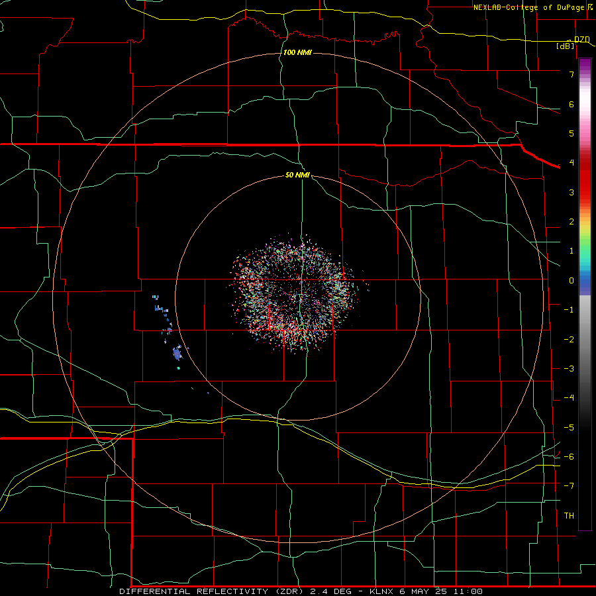Click the "-2" value on the color scale
Screen dimensions: 596x596
click(x=569, y=340)
